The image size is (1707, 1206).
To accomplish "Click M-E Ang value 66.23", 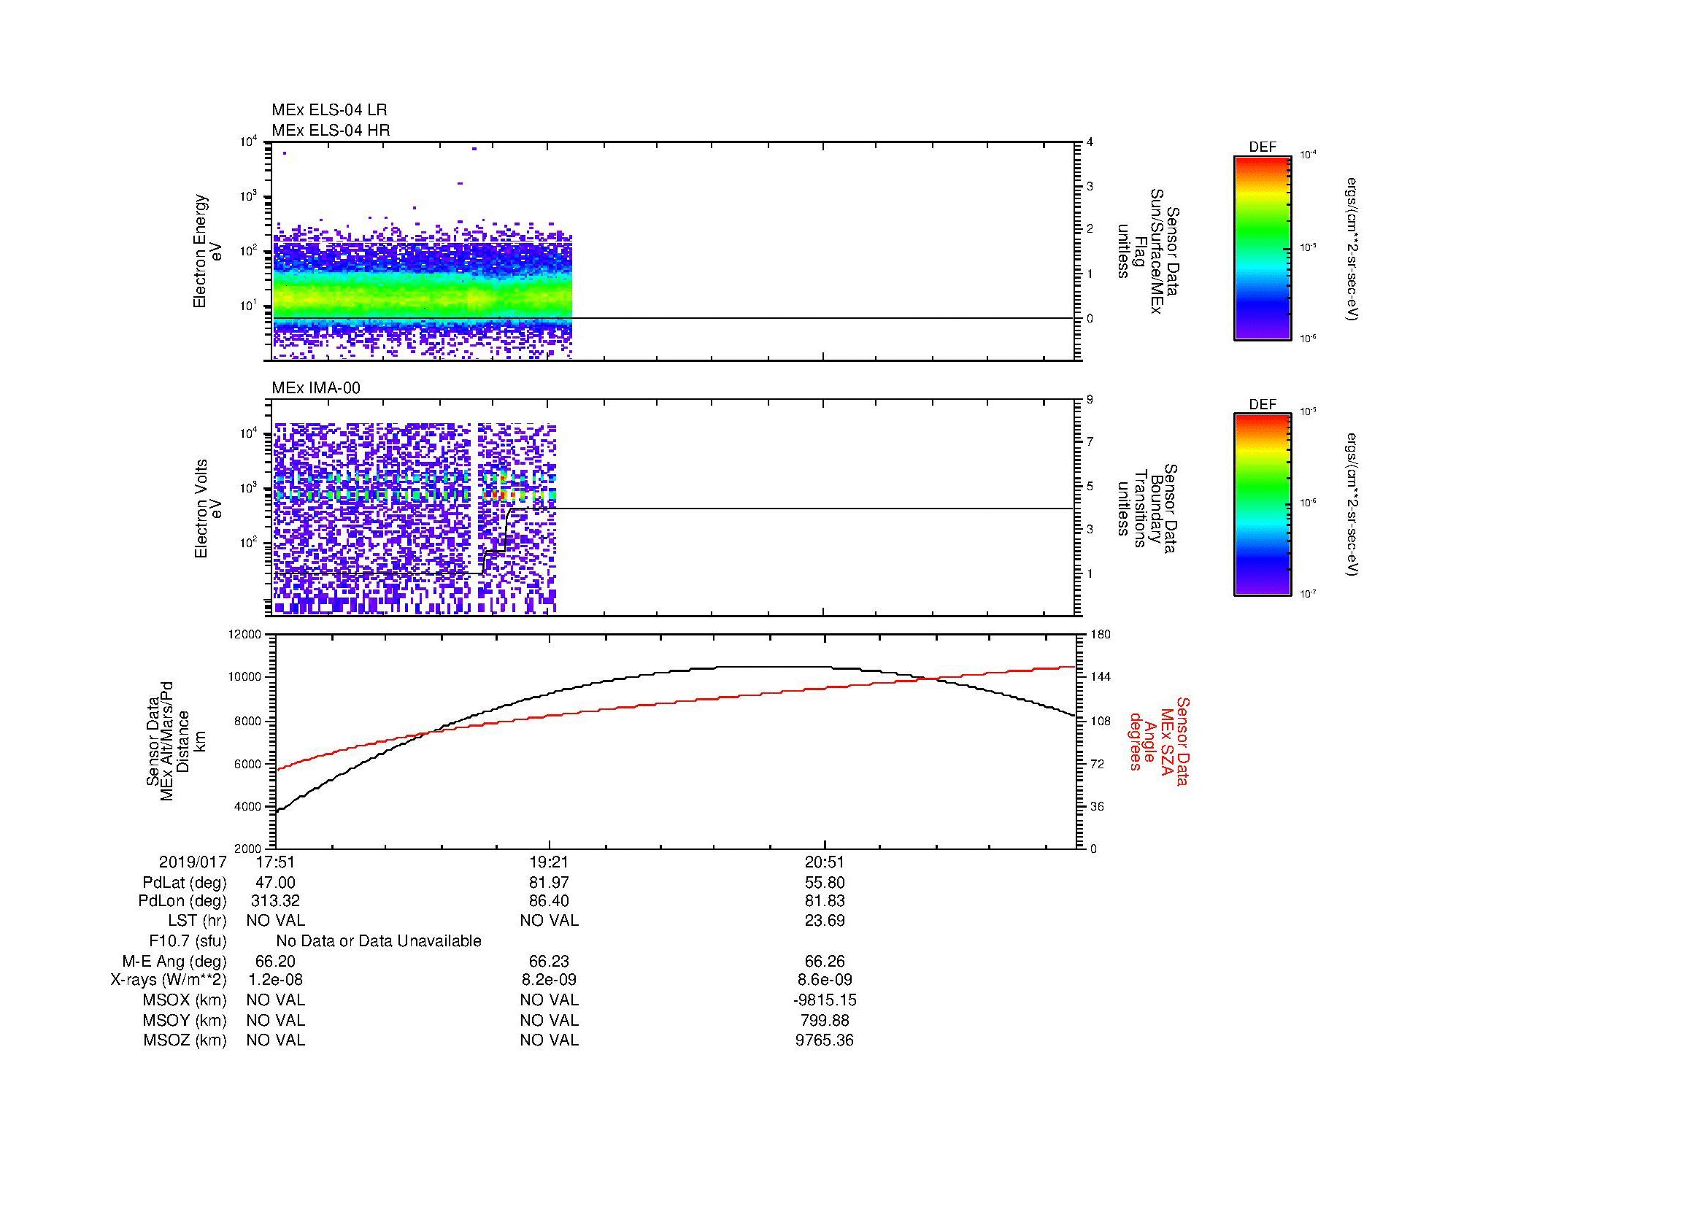I will (x=550, y=962).
